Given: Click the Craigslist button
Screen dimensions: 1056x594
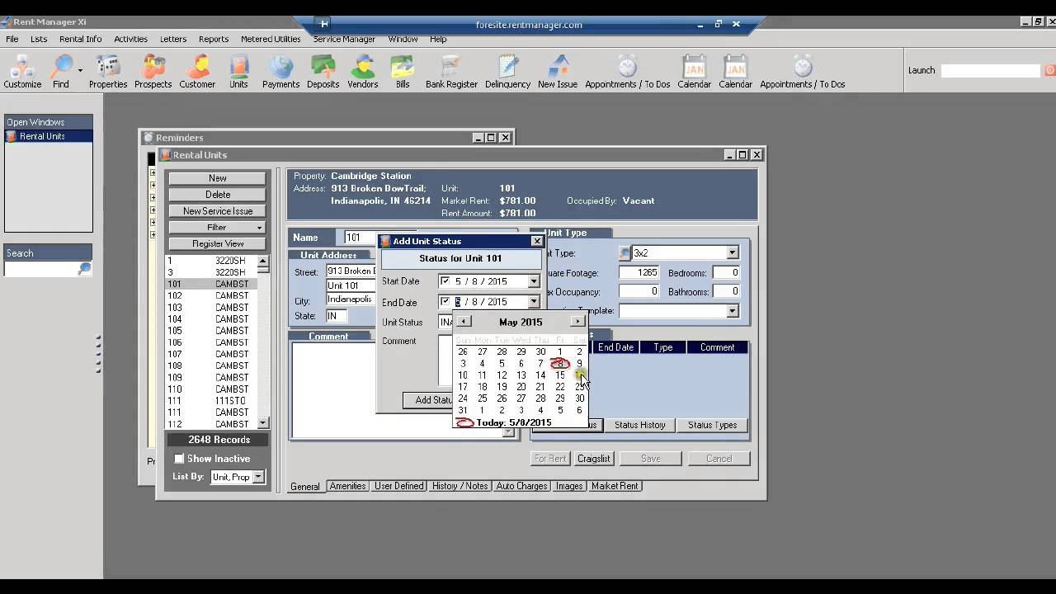Looking at the screenshot, I should 593,459.
